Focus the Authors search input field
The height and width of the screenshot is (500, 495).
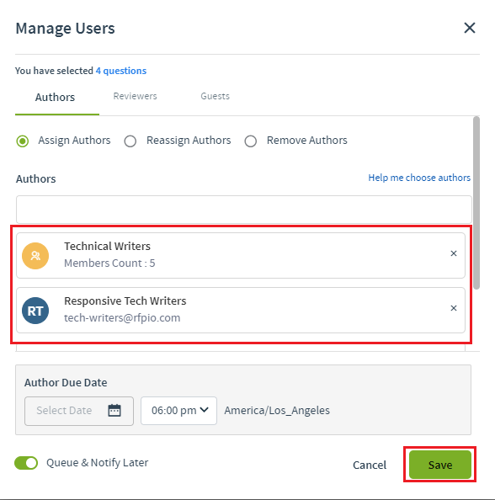[x=244, y=210]
